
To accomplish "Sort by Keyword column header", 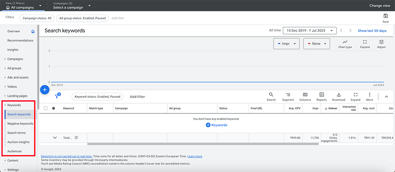I will (68, 109).
